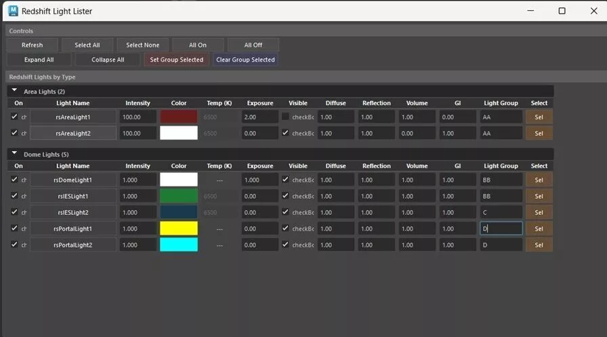Toggle Visible checkbox for rsPortalLight1
Viewport: 607px width, 337px height.
tap(285, 228)
